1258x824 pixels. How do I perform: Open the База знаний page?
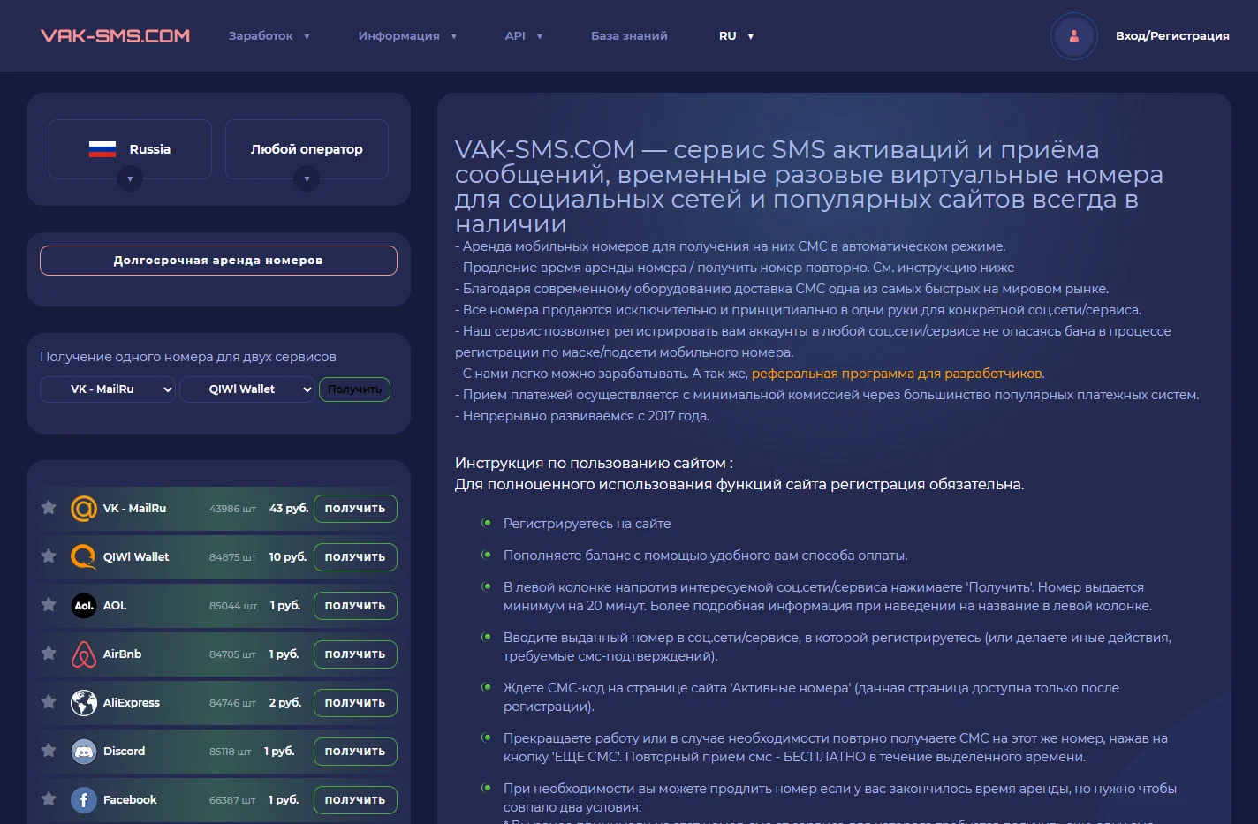pyautogui.click(x=629, y=36)
